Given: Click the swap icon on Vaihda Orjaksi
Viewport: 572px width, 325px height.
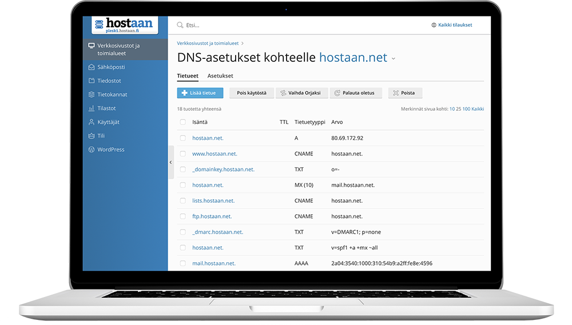Looking at the screenshot, I should 283,93.
